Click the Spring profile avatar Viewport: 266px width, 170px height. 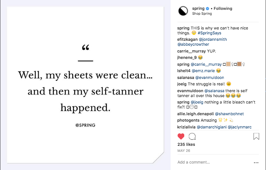coord(184,11)
